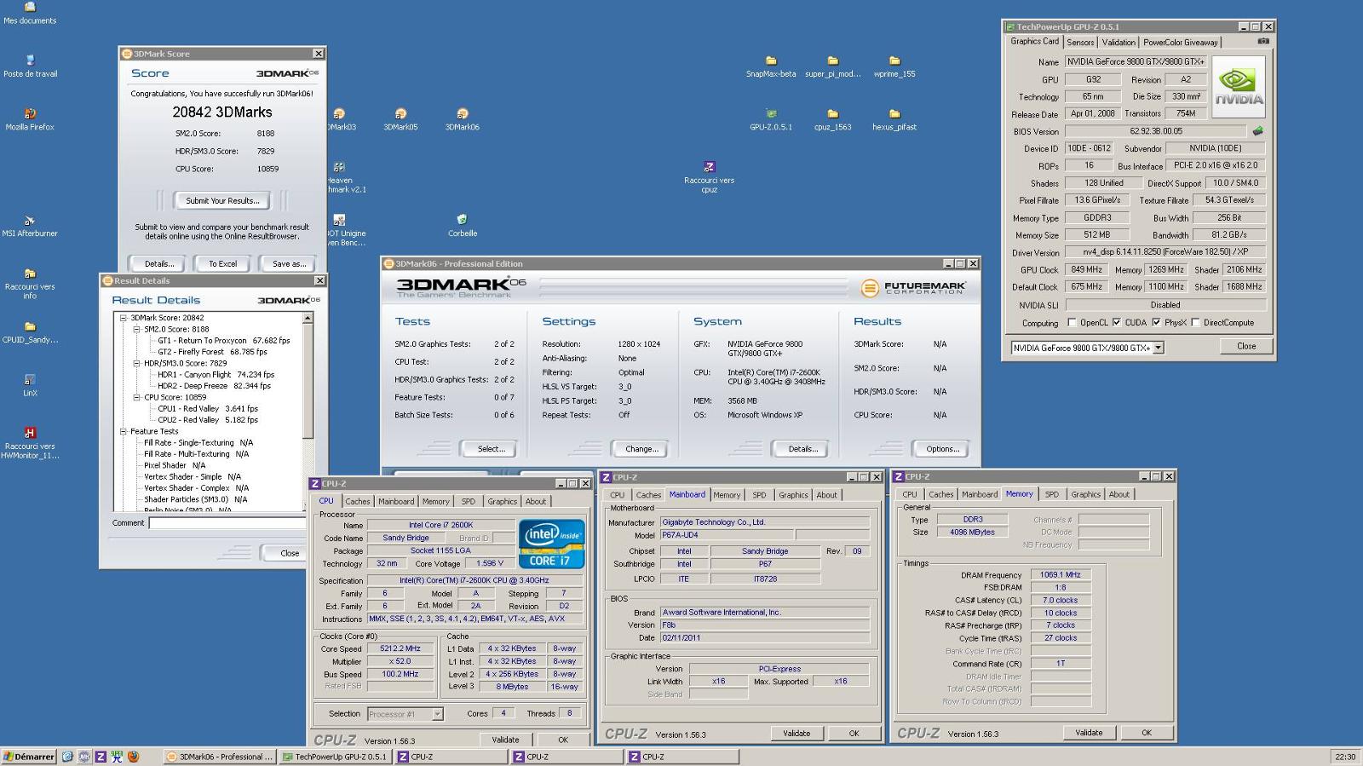This screenshot has width=1363, height=766.
Task: Open SnapMax-beta folder
Action: [x=771, y=66]
